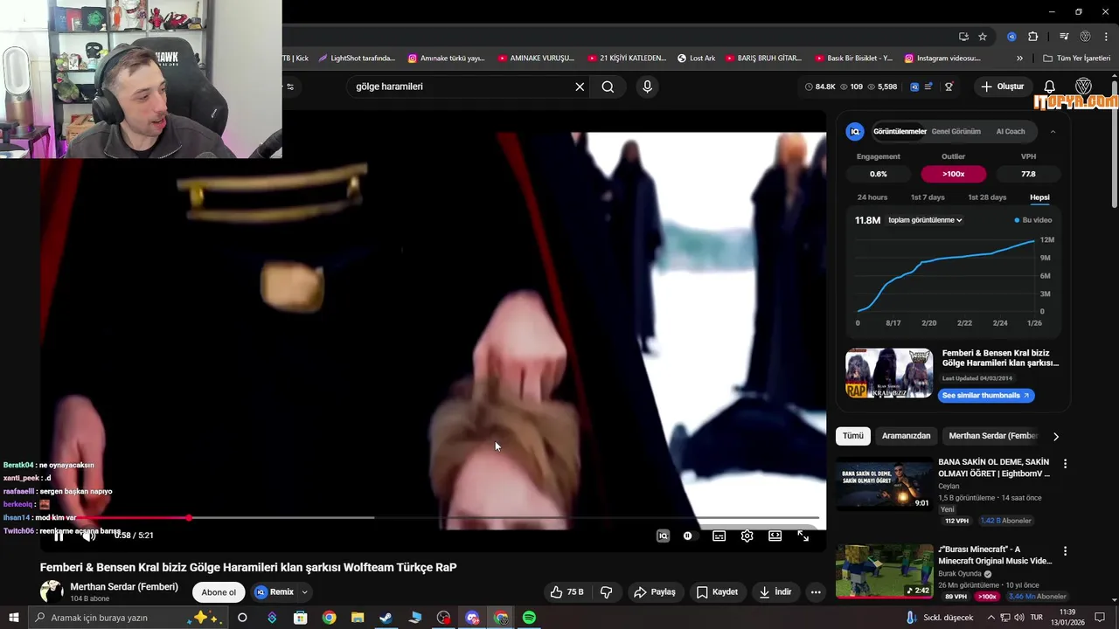Click vidIQ blue icon in stats bar
Screen dimensions: 1119x629
pos(914,86)
